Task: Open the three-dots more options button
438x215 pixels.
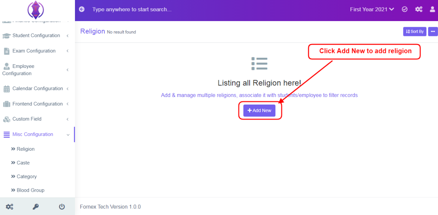Action: [433, 32]
